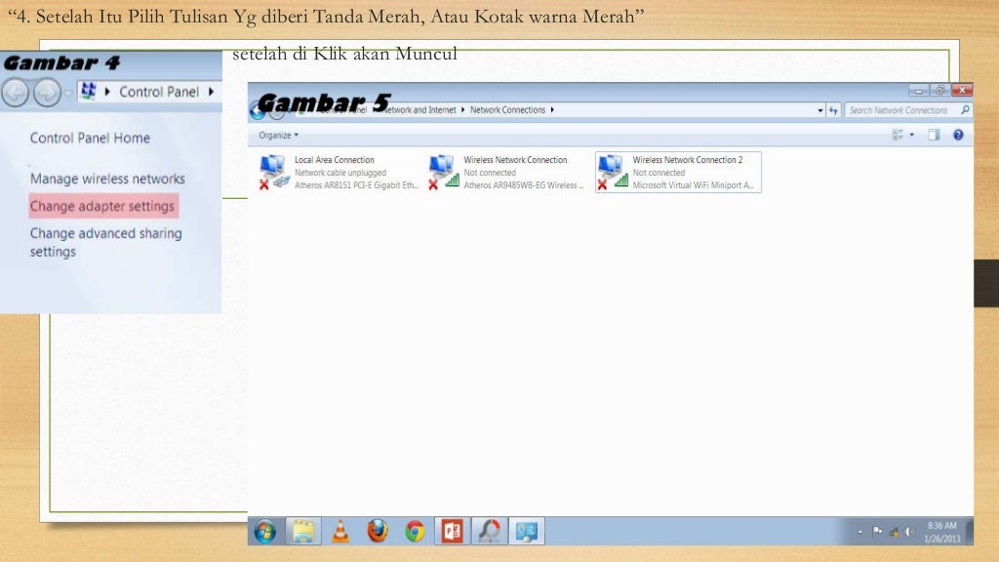
Task: Click the Refresh button beside address bar
Action: tap(833, 110)
